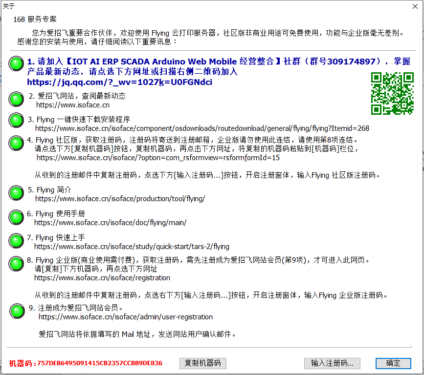Click green bullet for 一键快速下载安装程序

point(16,120)
